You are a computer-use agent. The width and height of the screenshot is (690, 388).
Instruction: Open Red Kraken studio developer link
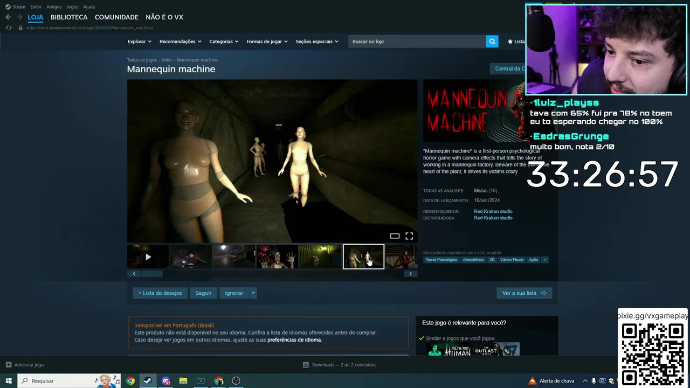(493, 211)
